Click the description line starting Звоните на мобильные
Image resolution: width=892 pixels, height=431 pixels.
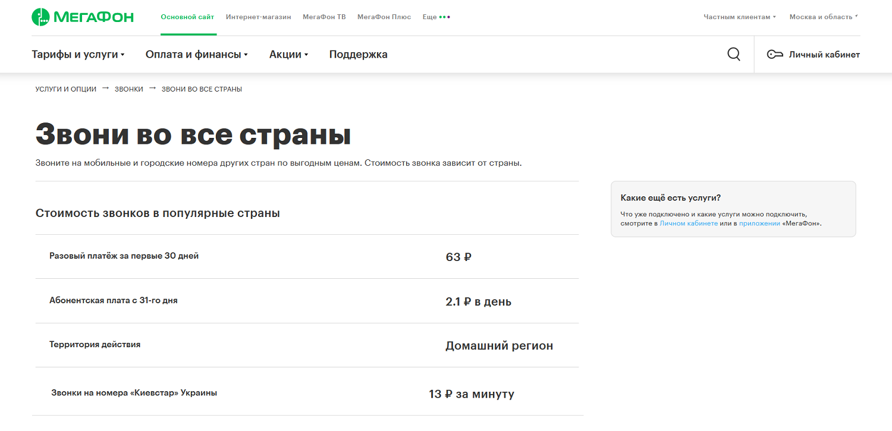point(278,162)
